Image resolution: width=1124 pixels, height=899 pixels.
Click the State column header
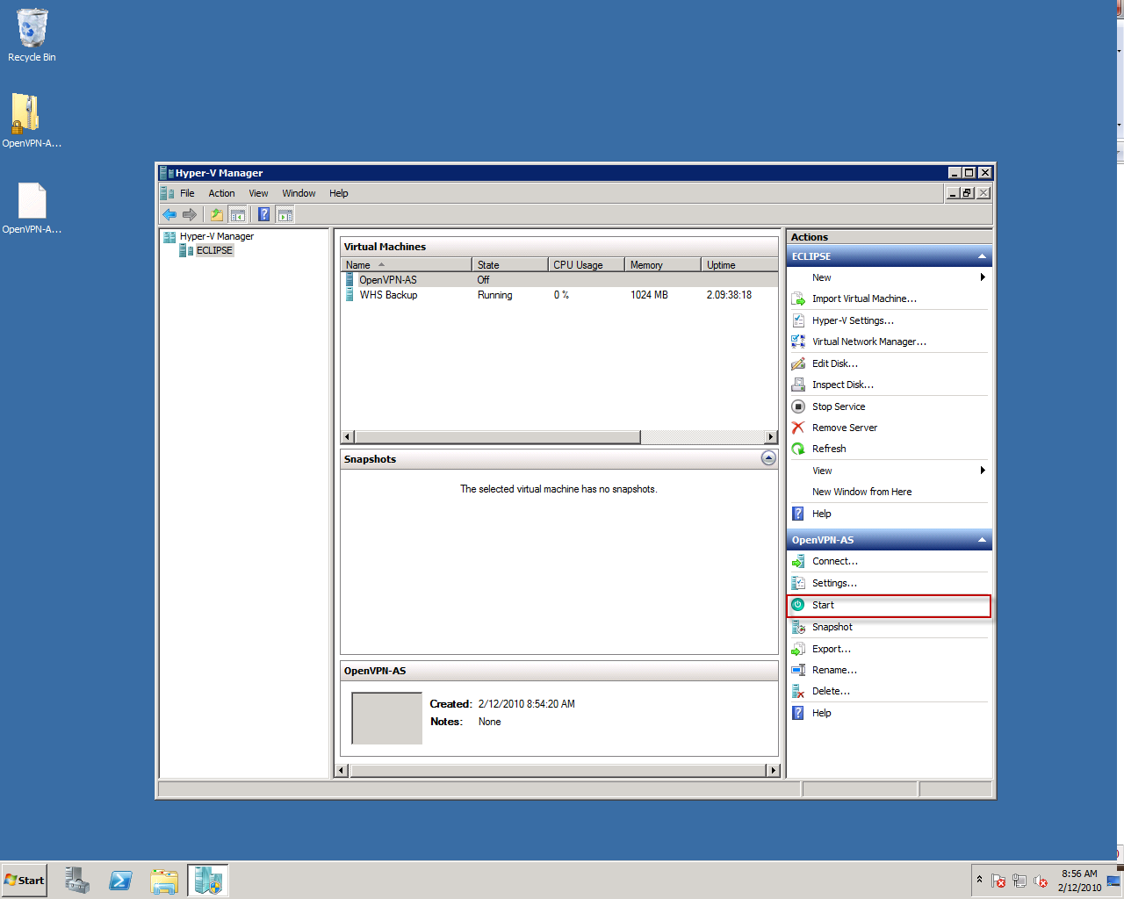click(511, 265)
